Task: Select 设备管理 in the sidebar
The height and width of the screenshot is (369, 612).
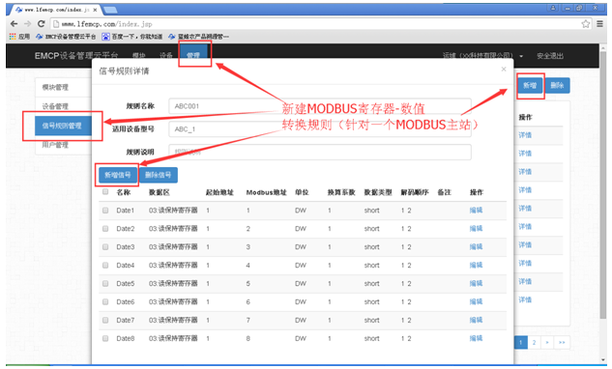Action: coord(63,106)
